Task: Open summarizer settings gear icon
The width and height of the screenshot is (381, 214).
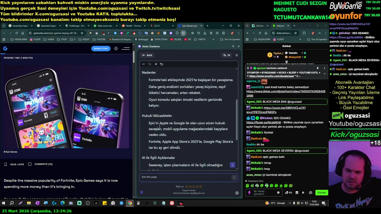Action: (x=237, y=193)
